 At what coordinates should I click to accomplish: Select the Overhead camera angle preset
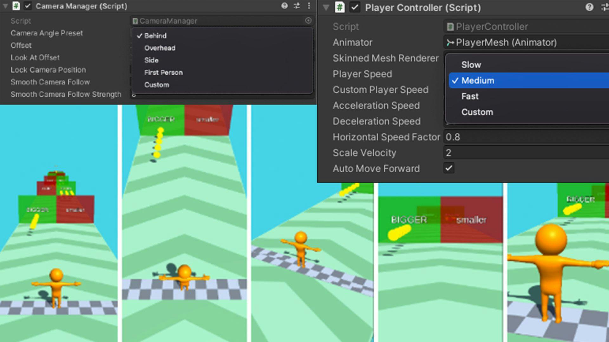click(x=160, y=47)
